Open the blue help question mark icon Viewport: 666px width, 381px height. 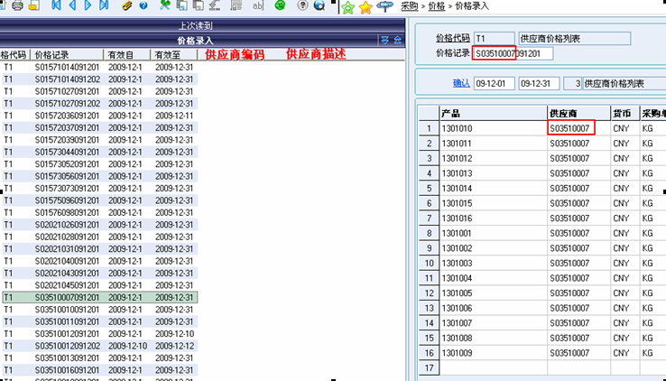coord(142,5)
